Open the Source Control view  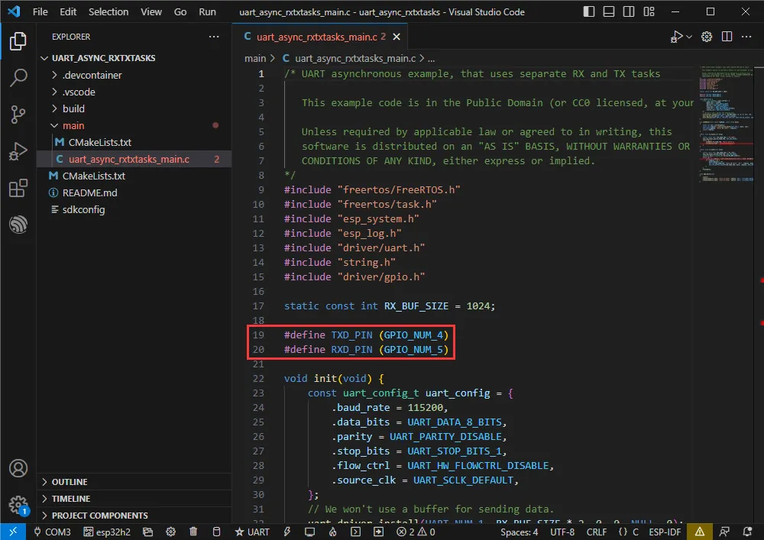(x=18, y=115)
